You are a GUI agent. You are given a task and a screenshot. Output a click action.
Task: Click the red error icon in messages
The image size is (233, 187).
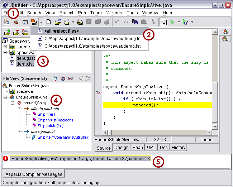coord(6,158)
